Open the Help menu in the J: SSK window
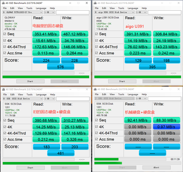Image resolution: width=183 pixels, height=172 pixels. pyautogui.click(x=144, y=94)
